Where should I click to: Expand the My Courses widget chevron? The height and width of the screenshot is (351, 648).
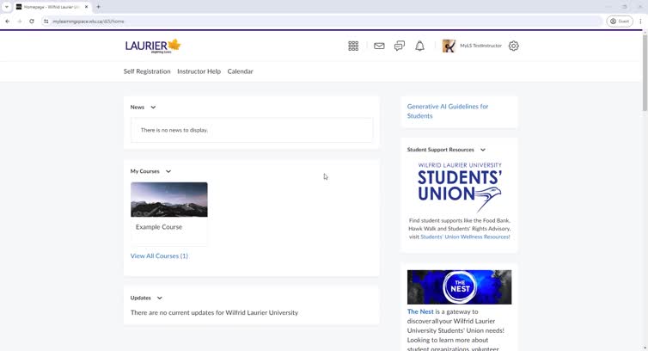168,171
